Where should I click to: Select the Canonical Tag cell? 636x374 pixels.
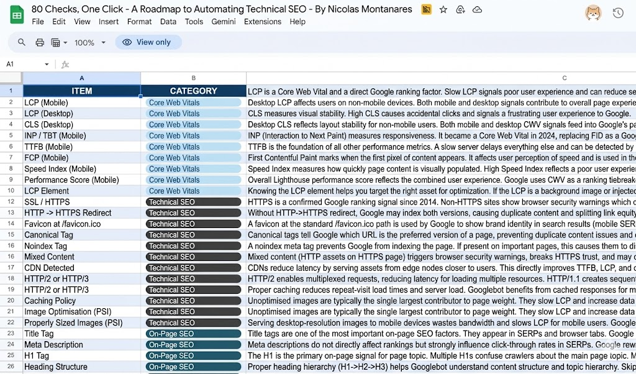pyautogui.click(x=81, y=235)
